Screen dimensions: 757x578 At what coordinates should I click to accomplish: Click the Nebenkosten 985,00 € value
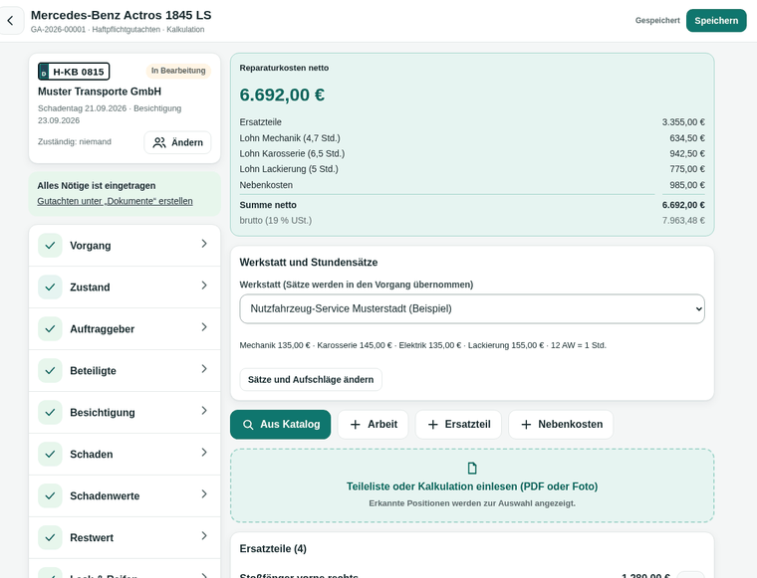point(687,185)
